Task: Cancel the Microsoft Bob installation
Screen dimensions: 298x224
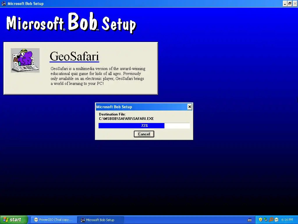Action: 144,134
